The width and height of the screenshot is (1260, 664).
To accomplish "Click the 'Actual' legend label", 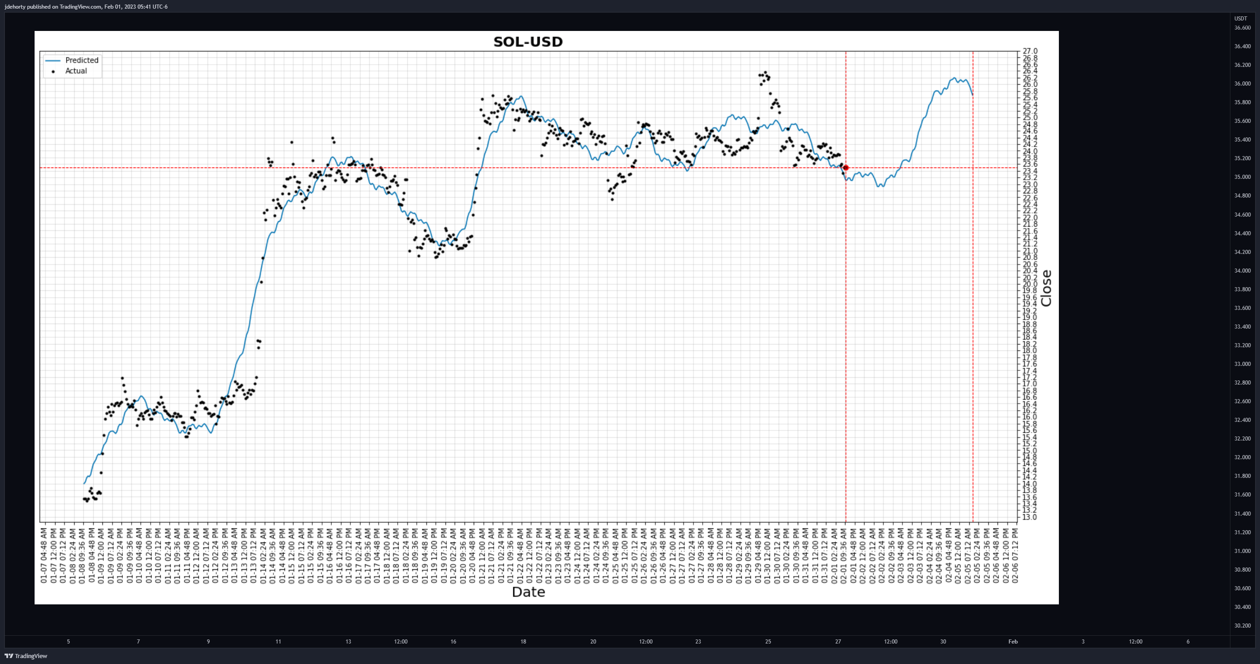I will (x=76, y=71).
